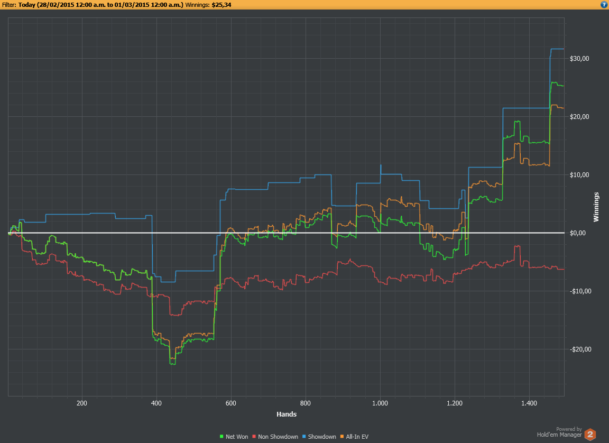Viewport: 609px width, 443px height.
Task: Click the $20,00 axis label
Action: point(579,117)
